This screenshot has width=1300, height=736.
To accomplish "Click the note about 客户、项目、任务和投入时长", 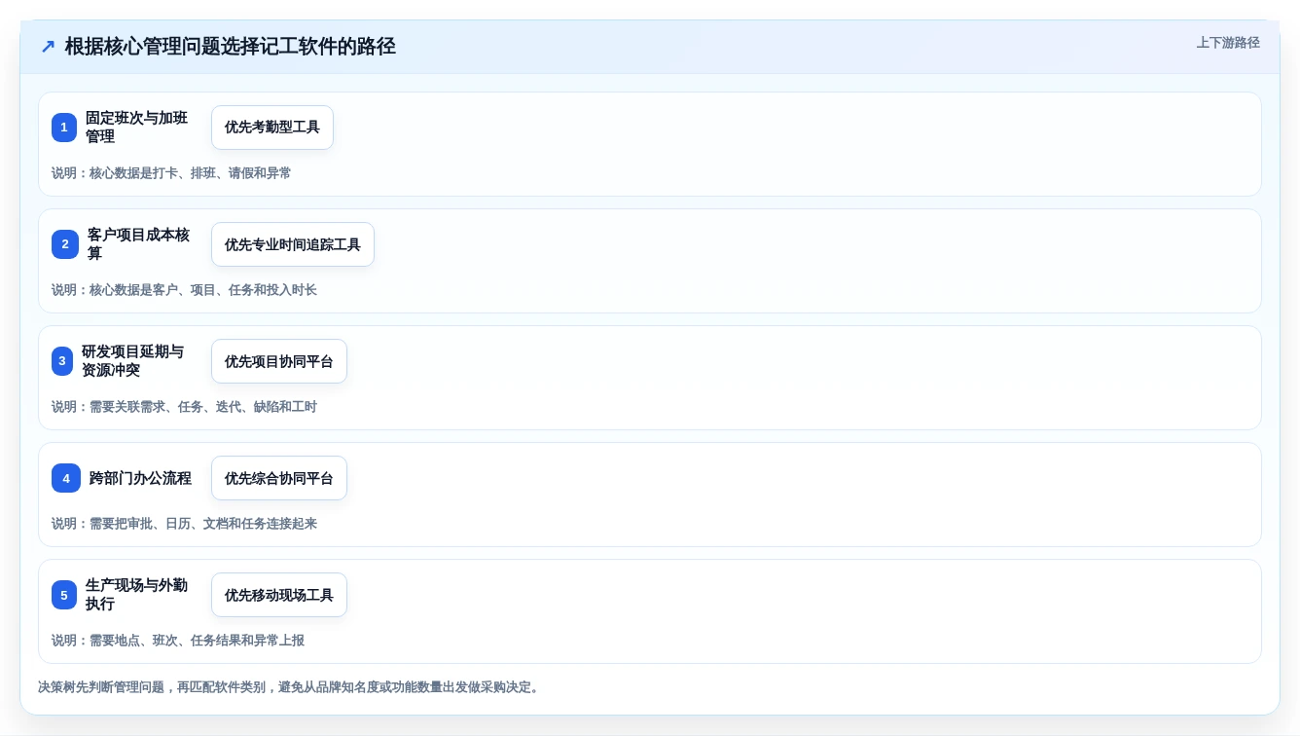I will [184, 290].
